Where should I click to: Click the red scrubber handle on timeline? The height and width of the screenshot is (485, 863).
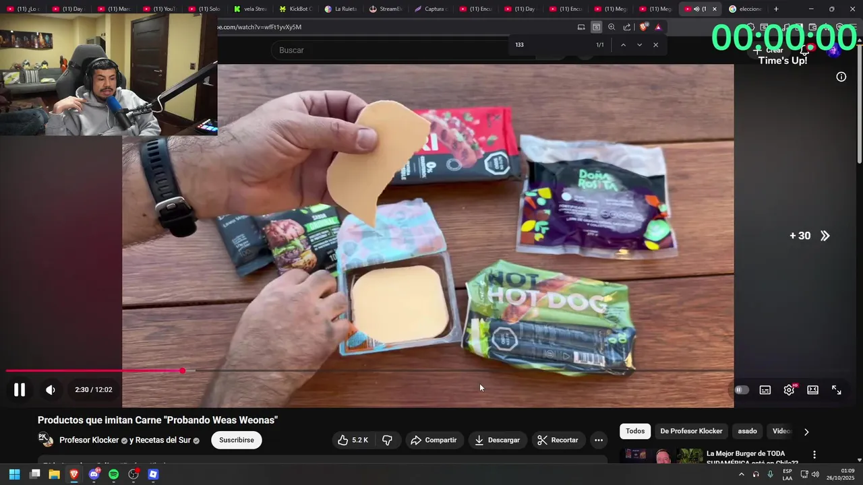pos(183,370)
